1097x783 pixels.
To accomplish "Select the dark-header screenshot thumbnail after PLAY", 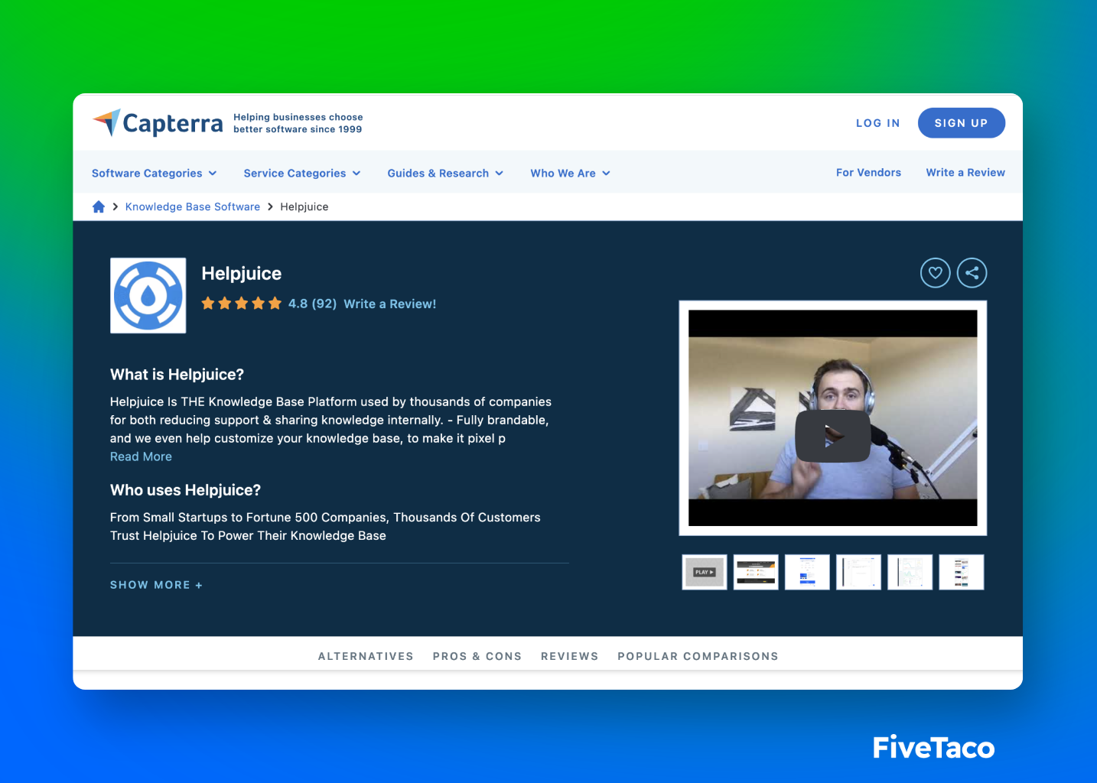I will click(756, 572).
